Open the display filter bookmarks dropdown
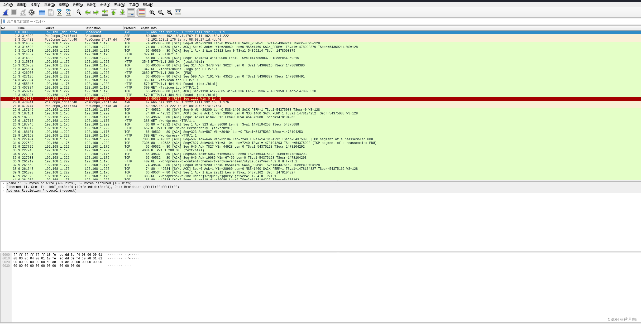 (3, 21)
